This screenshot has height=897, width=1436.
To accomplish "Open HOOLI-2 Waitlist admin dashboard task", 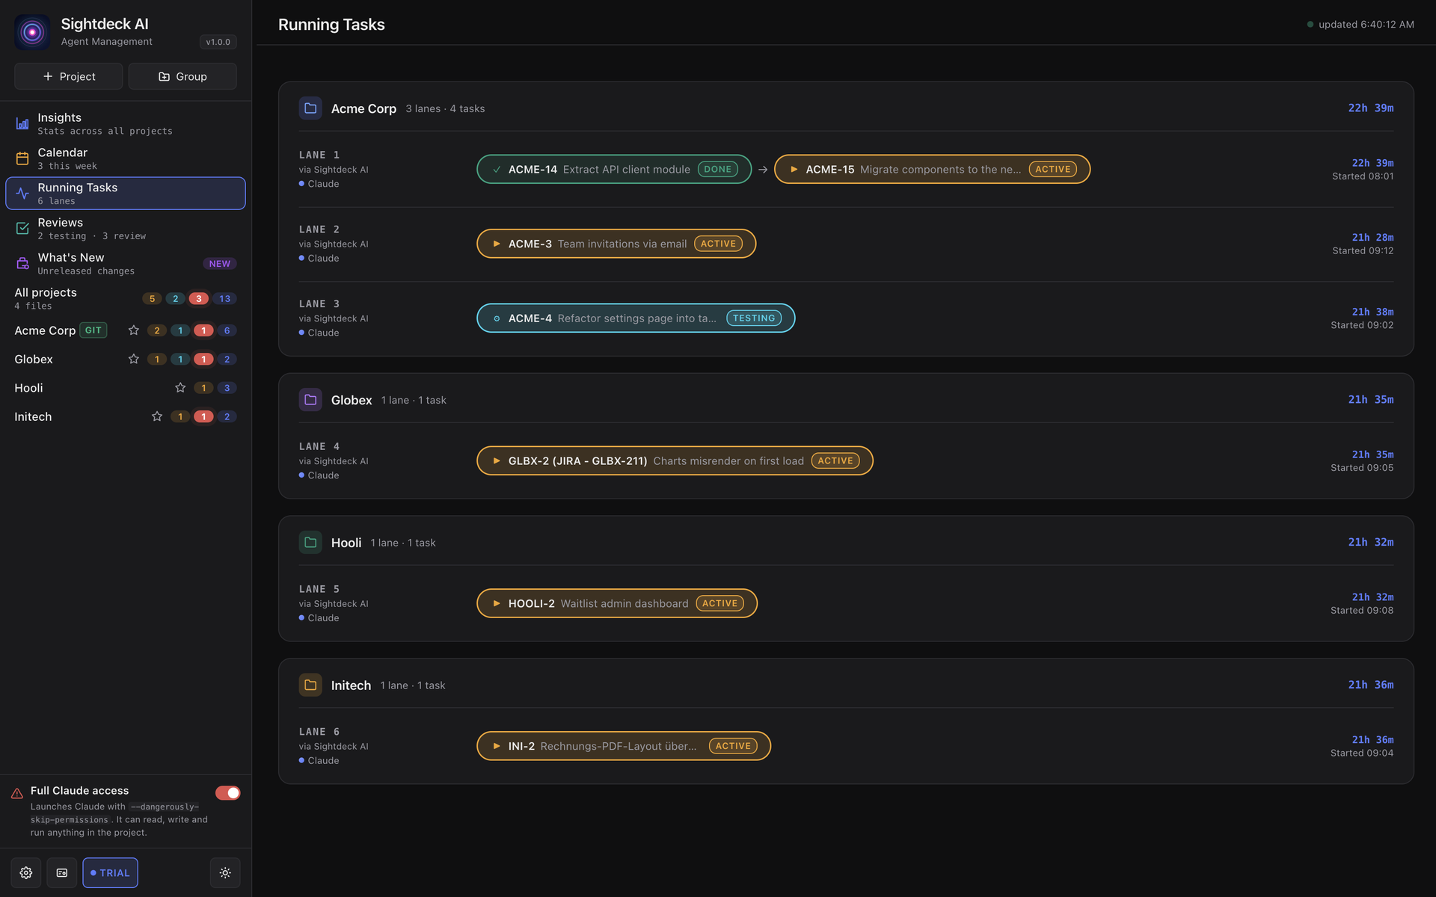I will [617, 603].
